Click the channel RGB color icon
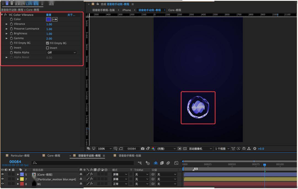Image resolution: width=298 pixels, height=189 pixels. (153, 148)
